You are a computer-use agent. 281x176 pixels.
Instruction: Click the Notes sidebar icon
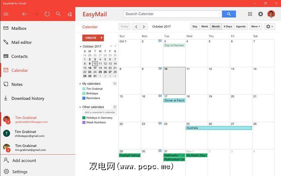coord(6,84)
